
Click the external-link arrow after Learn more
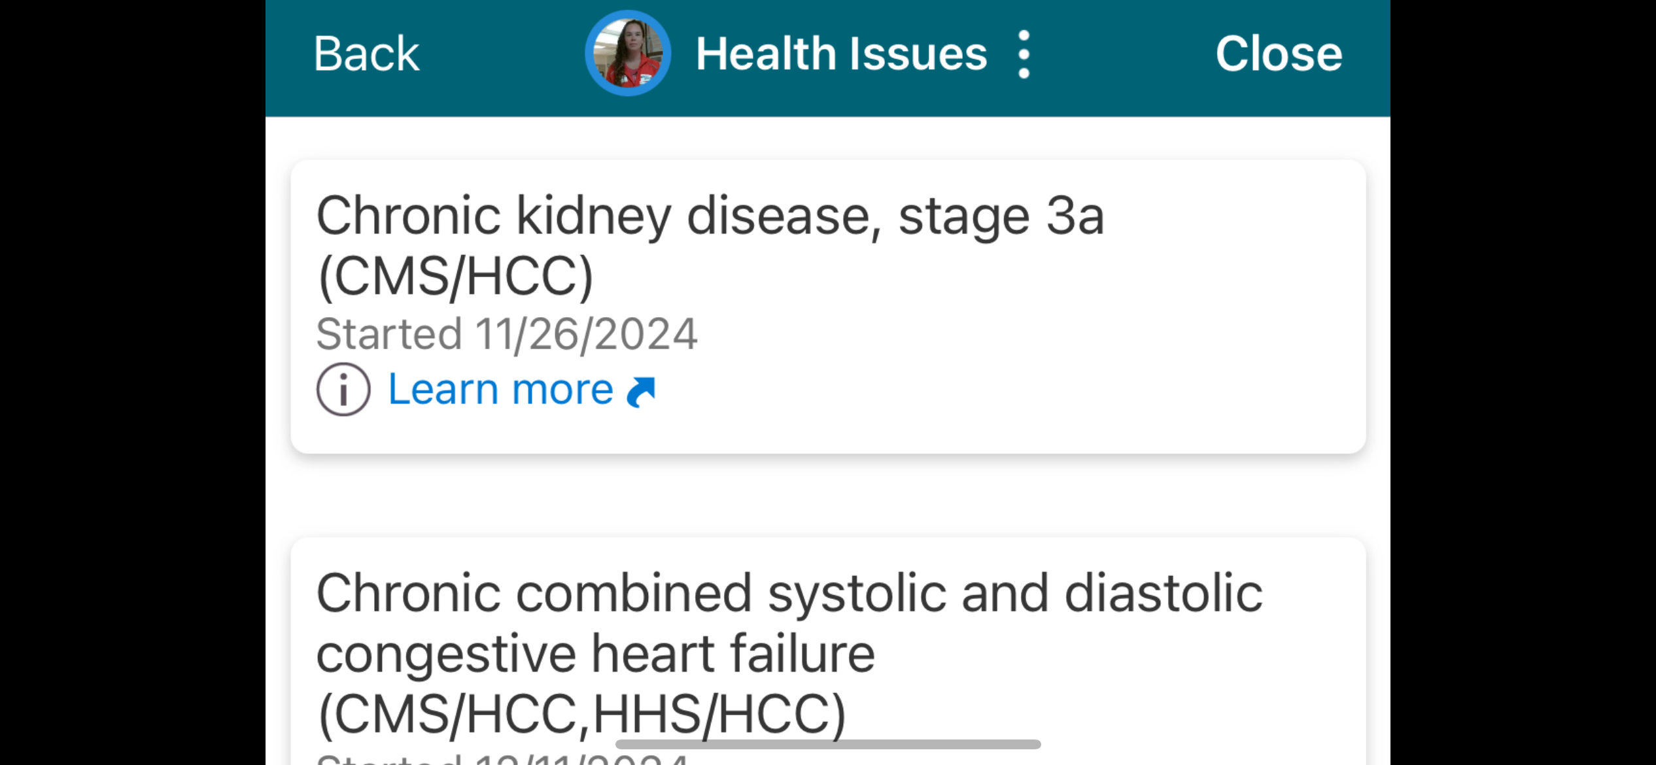click(641, 392)
